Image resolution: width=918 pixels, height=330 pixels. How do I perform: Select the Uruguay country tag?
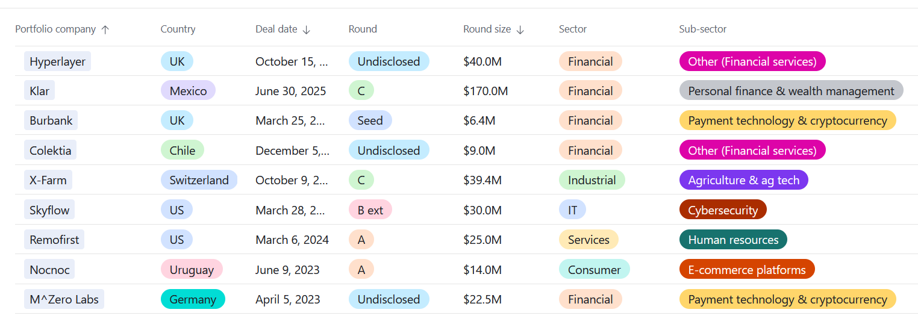tap(192, 270)
